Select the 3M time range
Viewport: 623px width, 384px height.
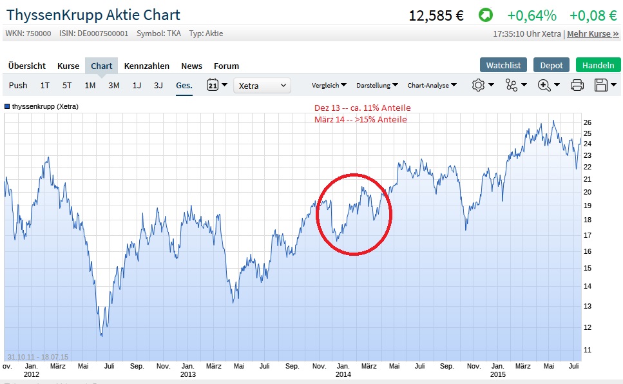pyautogui.click(x=113, y=86)
